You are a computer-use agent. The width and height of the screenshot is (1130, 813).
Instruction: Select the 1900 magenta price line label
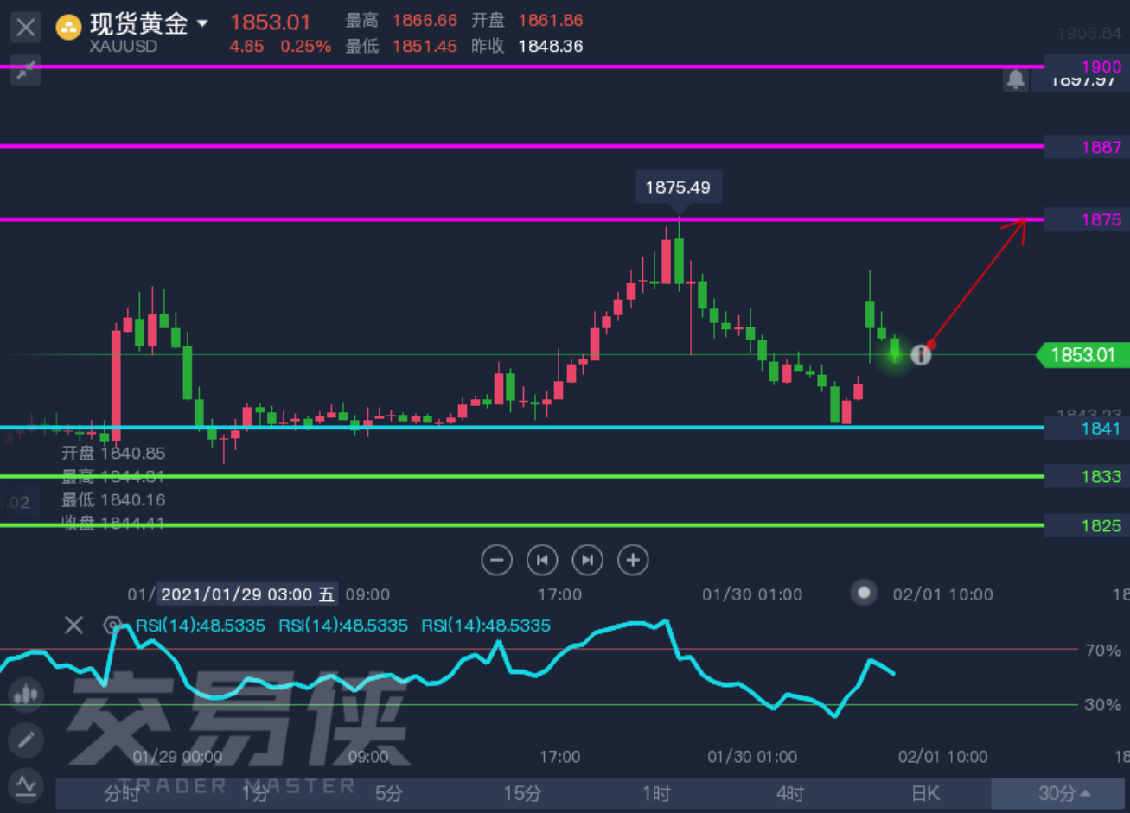tap(1101, 67)
